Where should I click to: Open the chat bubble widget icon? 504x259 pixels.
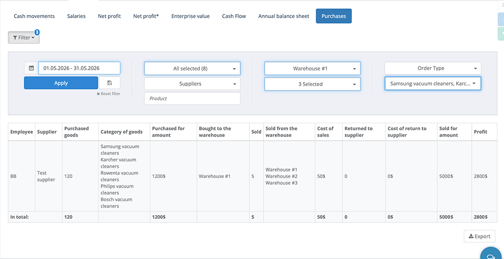pyautogui.click(x=491, y=256)
